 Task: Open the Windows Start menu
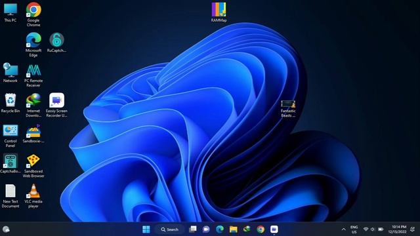point(146,229)
